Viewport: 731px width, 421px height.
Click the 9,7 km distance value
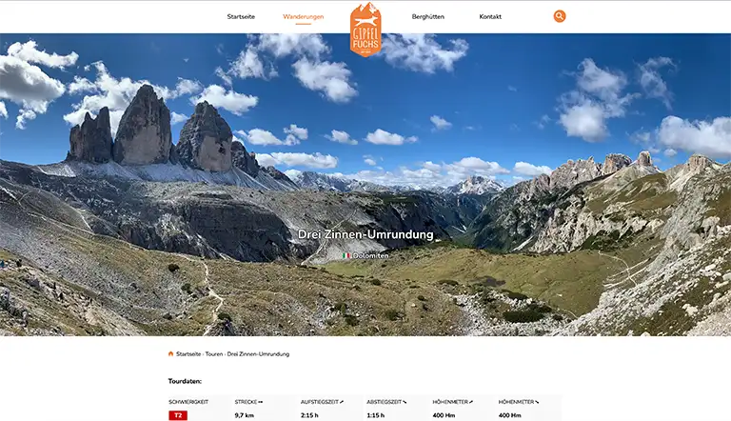coord(245,415)
